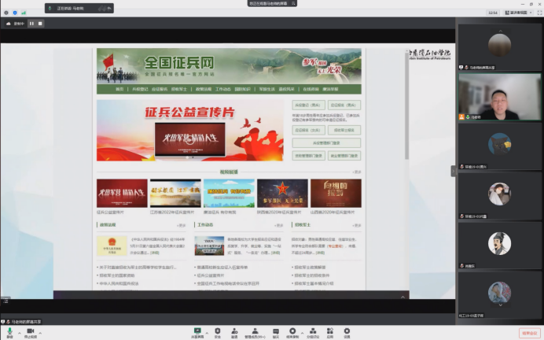
Task: Click the cloud recording status icon
Action: click(9, 24)
